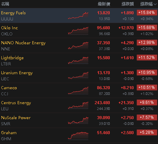Sort by the 最新價 column header
The image size is (158, 144).
click(104, 4)
